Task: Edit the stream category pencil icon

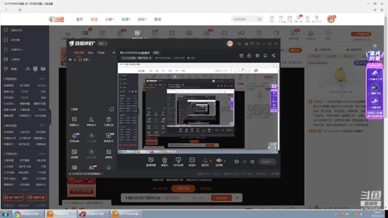Action: click(150, 58)
